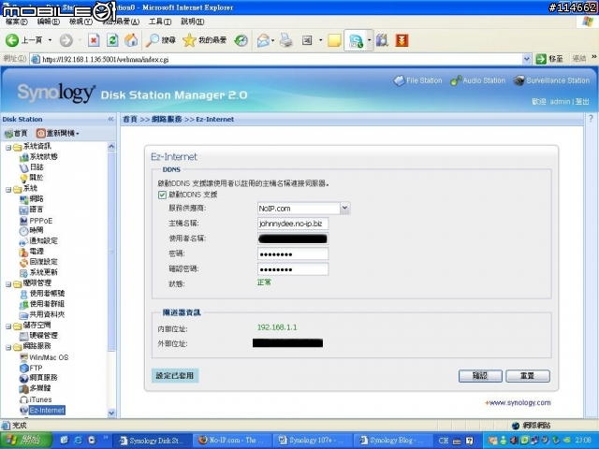Select Ez-Internet in sidebar tree
Screen dimensions: 599x449
click(47, 411)
